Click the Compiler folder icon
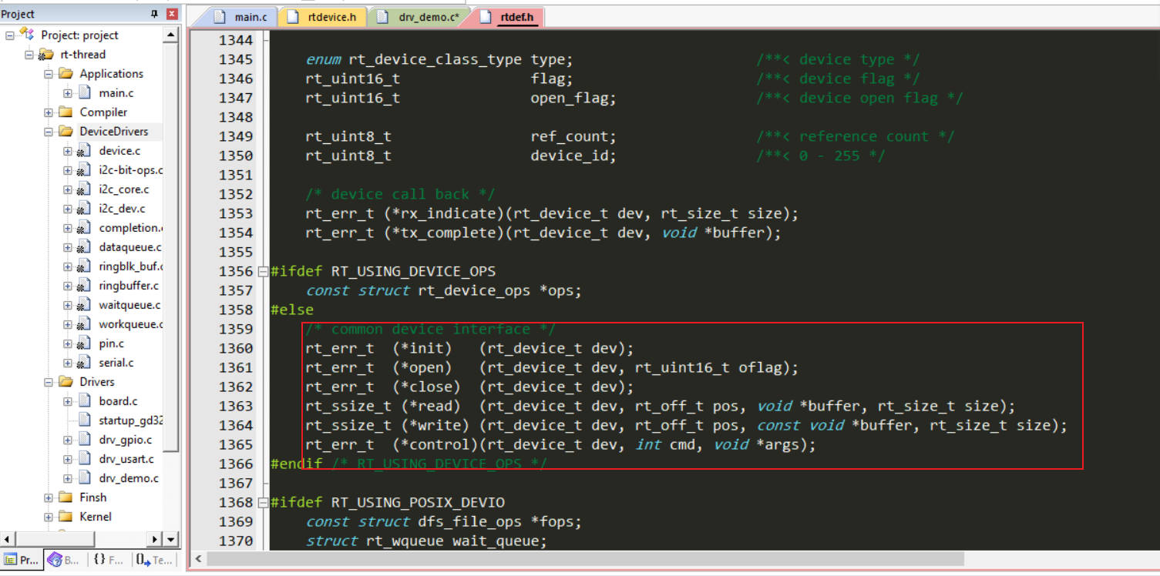Screen dimensions: 1160x576 [x=66, y=112]
